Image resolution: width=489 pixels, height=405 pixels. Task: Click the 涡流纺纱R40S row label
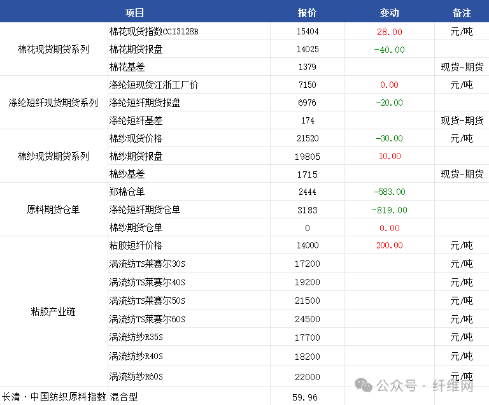(x=136, y=356)
